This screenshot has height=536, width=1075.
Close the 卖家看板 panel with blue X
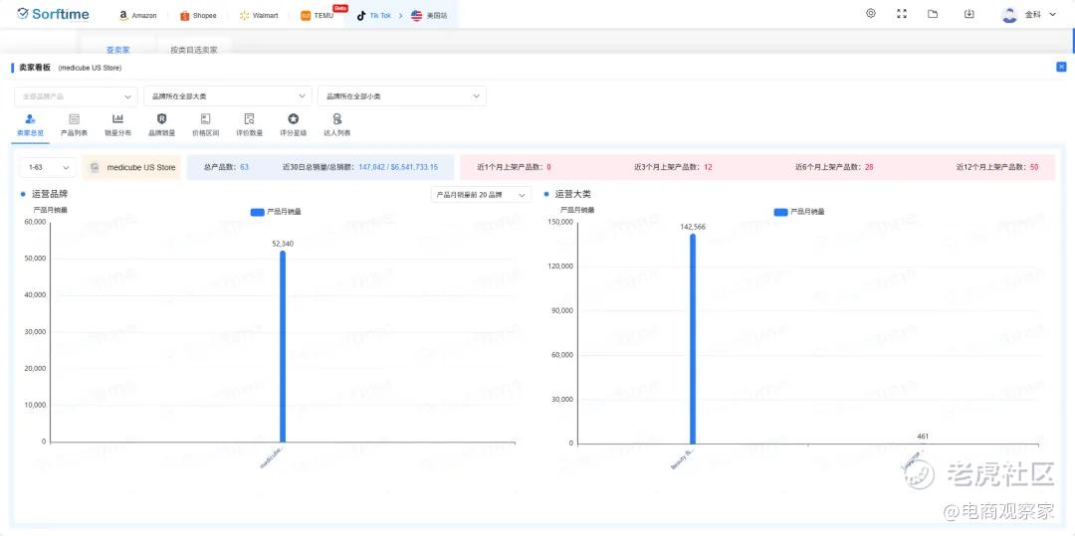(1061, 67)
